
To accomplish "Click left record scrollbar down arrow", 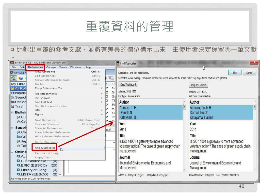I will (185, 169).
